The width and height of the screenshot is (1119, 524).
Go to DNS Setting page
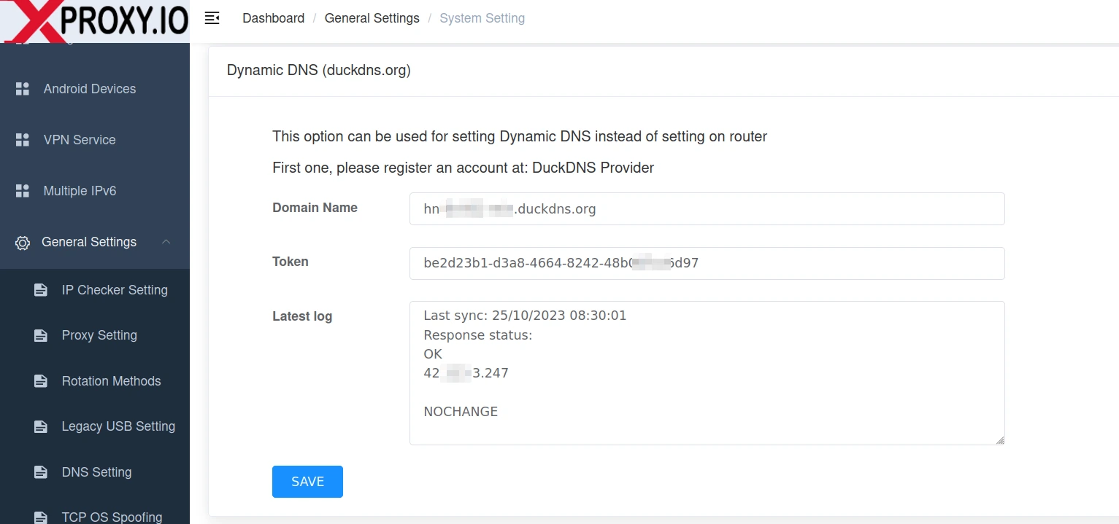click(96, 472)
